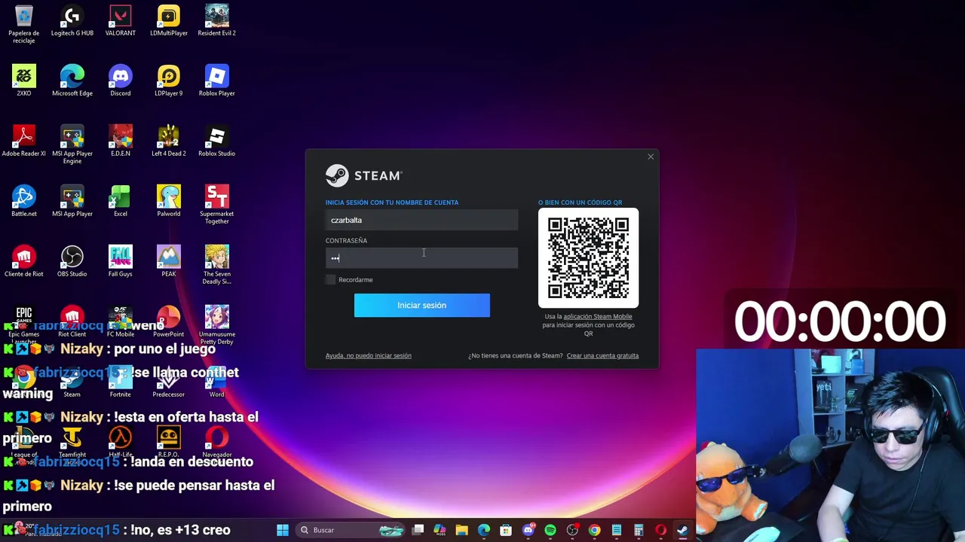Focus the account name field with czarbalta

coord(421,220)
